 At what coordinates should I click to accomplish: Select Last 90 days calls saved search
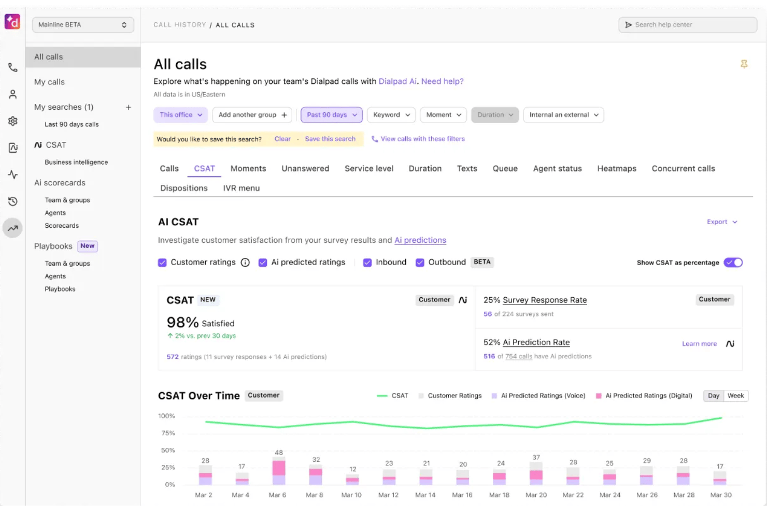(72, 124)
